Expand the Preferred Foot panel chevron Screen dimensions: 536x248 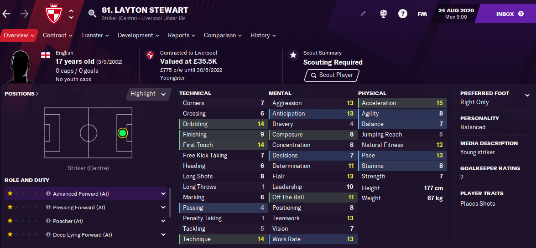527,95
